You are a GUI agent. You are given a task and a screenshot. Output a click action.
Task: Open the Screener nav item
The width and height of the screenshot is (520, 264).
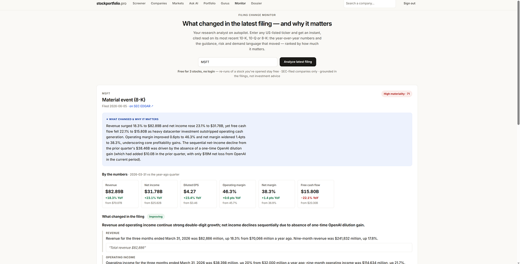coord(139,4)
